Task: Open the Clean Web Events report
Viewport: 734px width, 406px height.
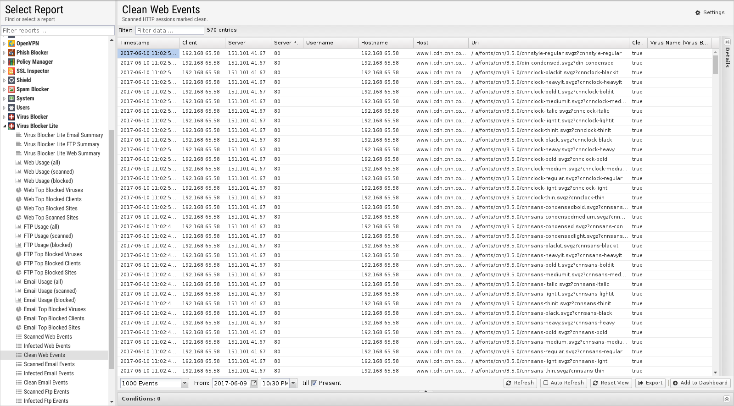Action: click(45, 355)
